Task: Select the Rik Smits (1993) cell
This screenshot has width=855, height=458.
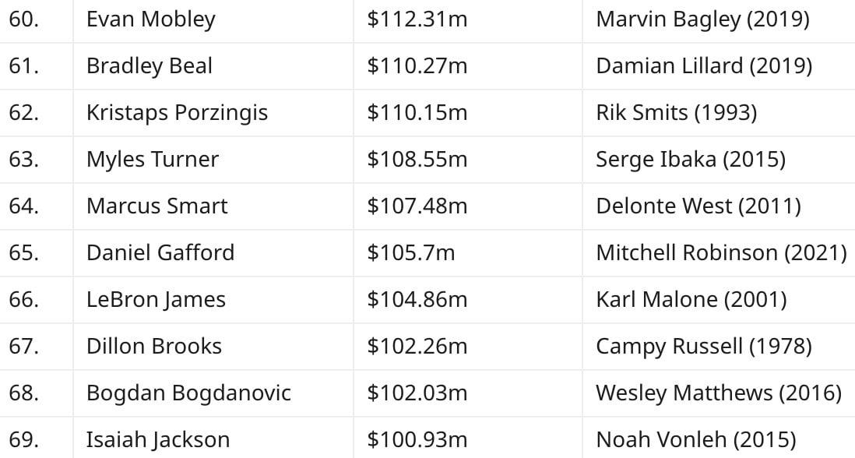Action: pos(676,113)
